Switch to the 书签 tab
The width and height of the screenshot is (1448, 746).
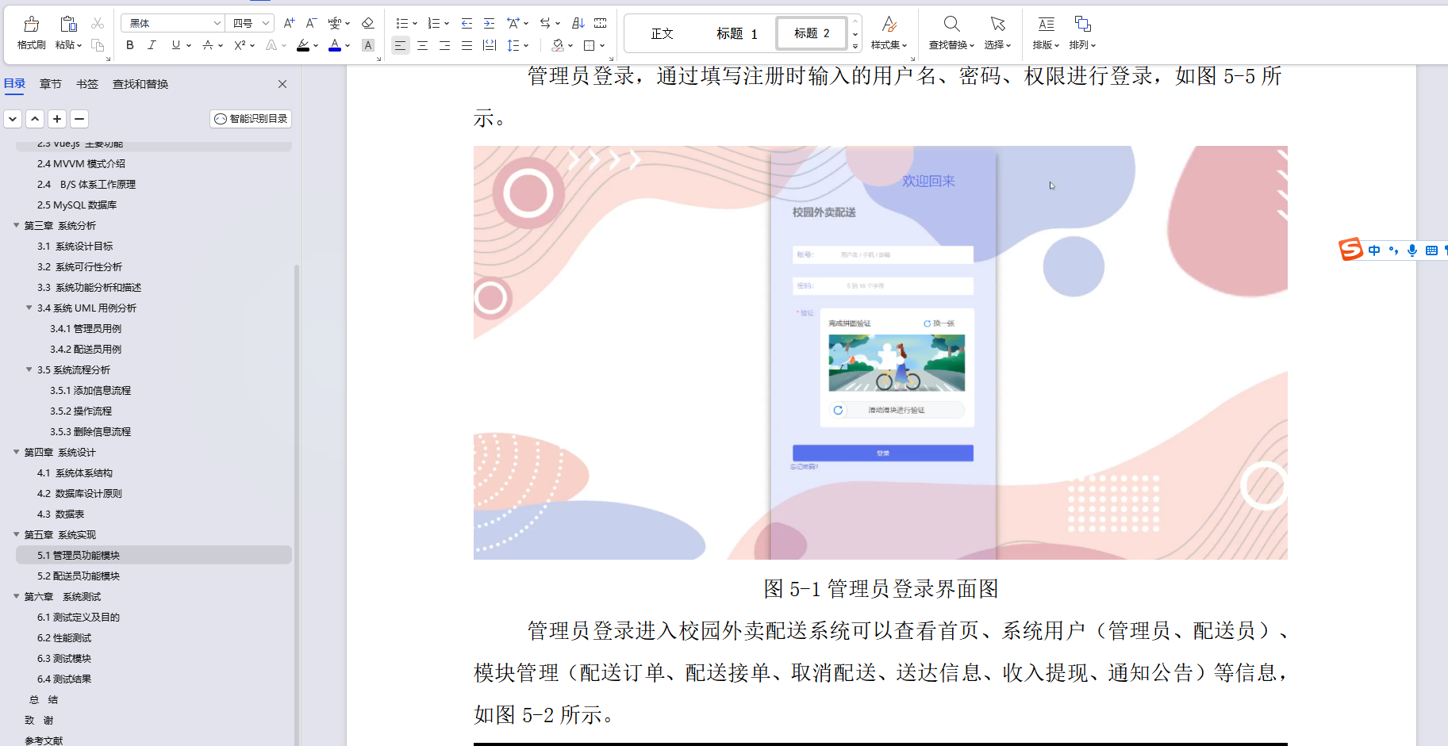click(87, 84)
